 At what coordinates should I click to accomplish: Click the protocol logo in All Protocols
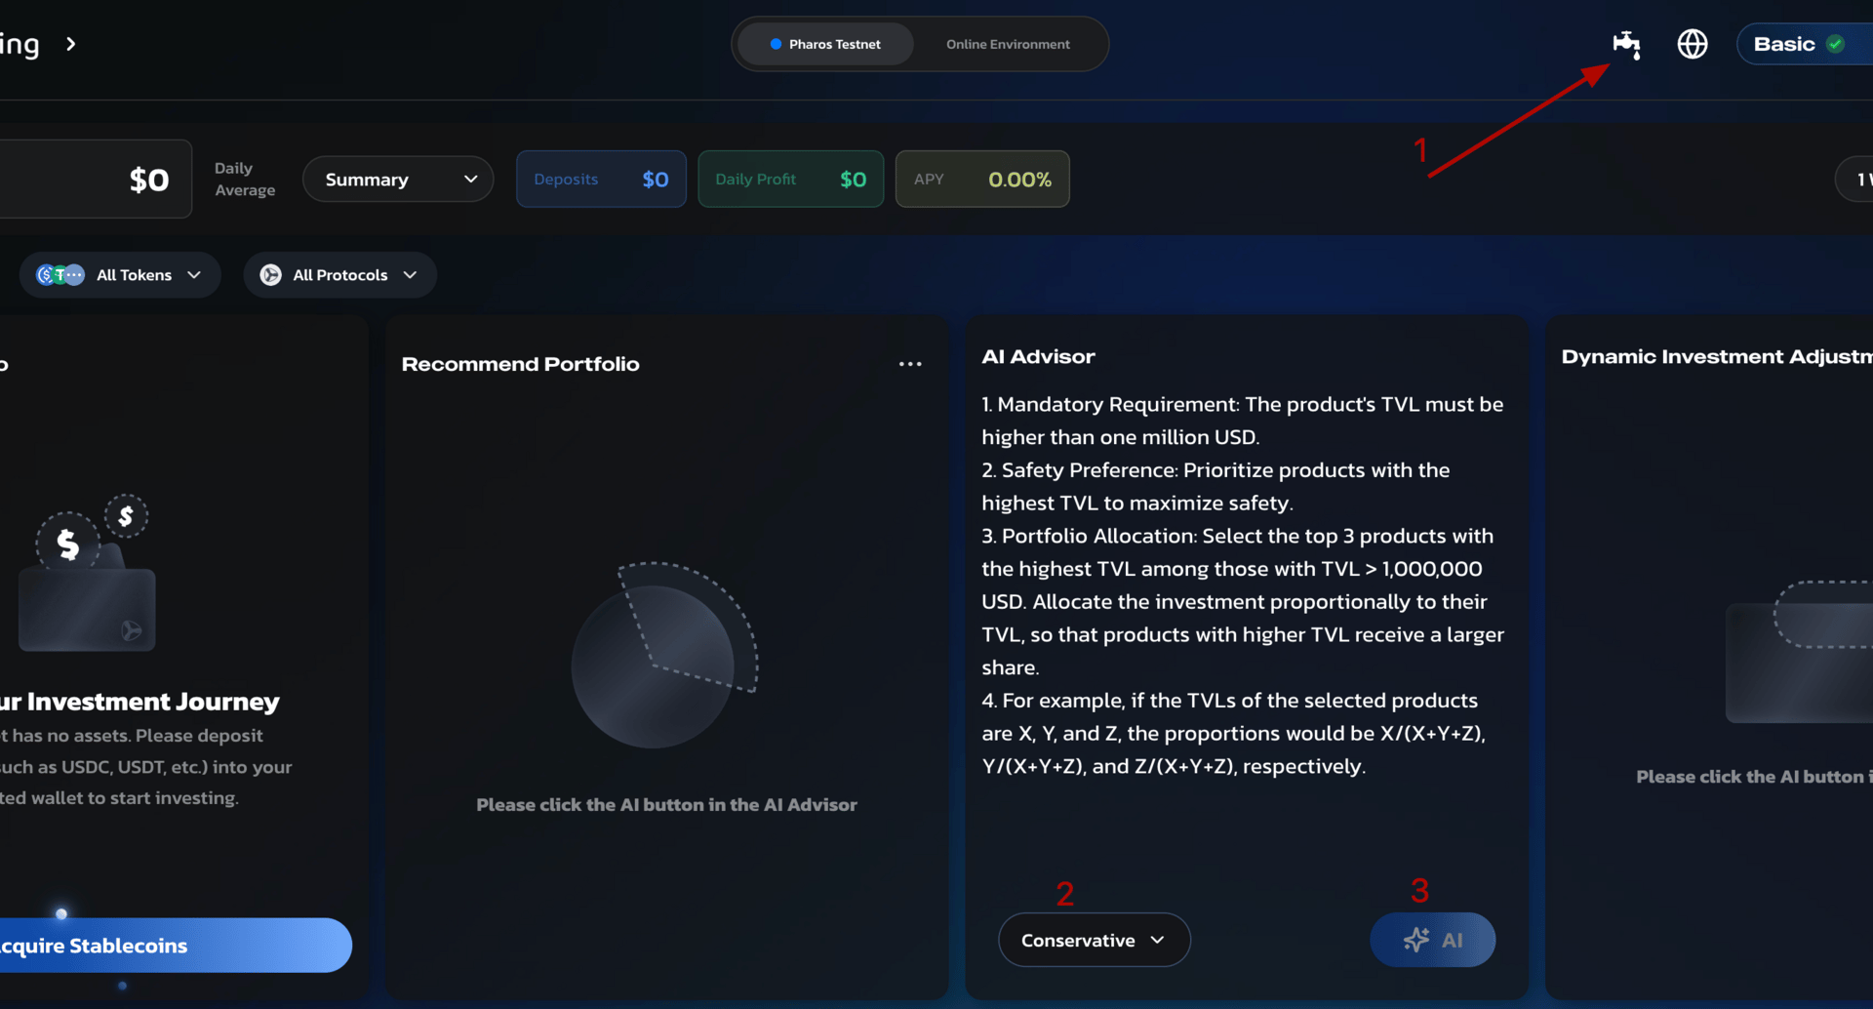click(x=271, y=275)
